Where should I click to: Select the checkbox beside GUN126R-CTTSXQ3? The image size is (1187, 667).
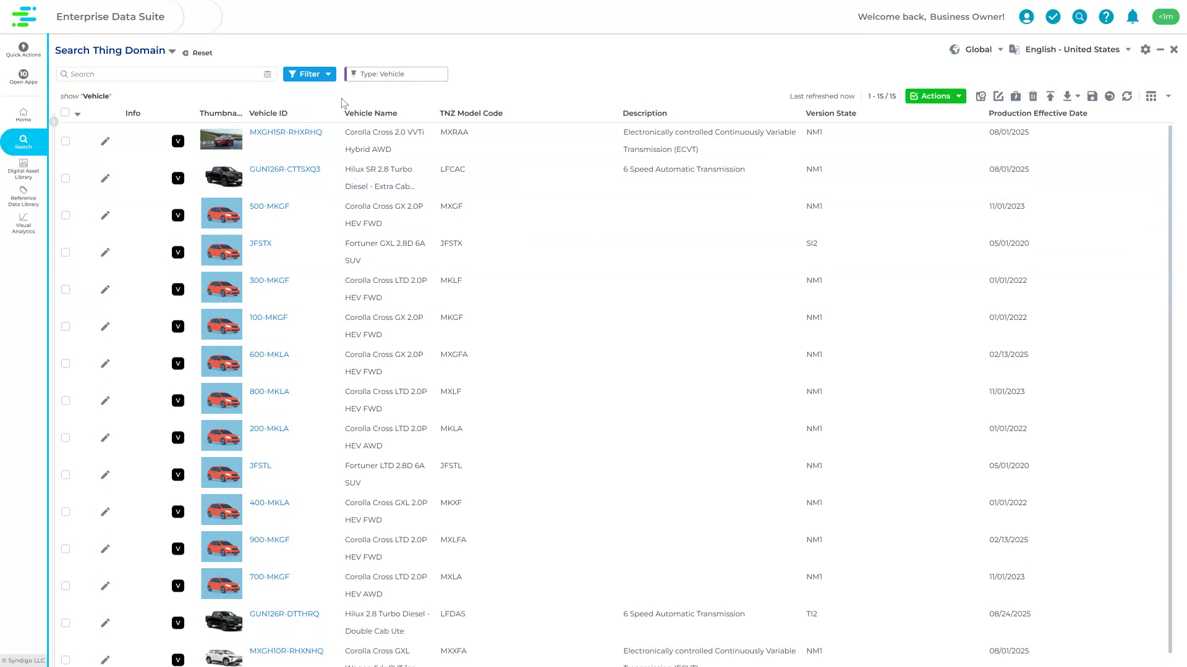[x=66, y=178]
